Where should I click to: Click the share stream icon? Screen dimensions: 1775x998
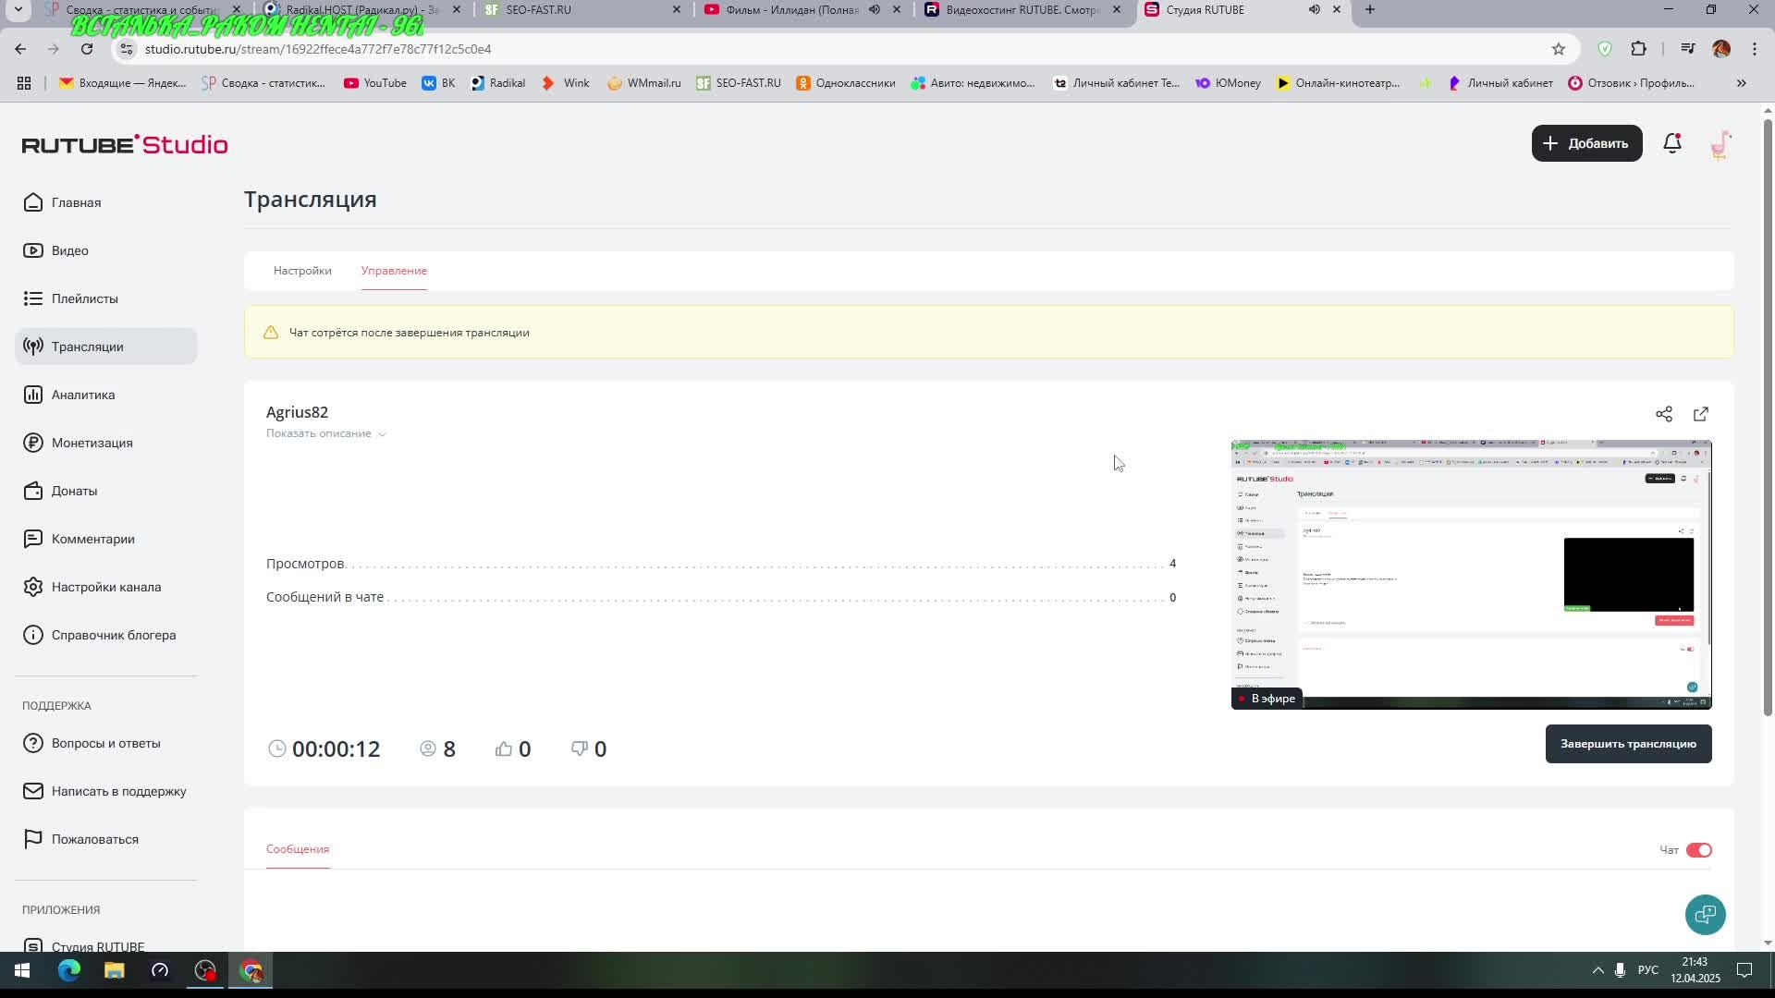(x=1664, y=414)
